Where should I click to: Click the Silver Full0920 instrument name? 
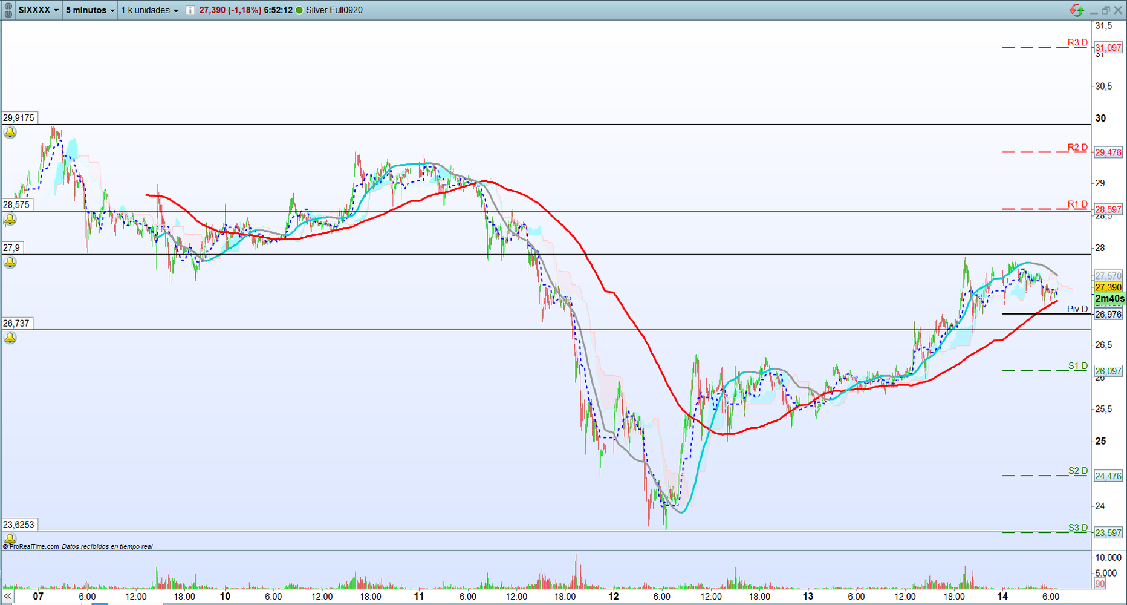(x=334, y=10)
